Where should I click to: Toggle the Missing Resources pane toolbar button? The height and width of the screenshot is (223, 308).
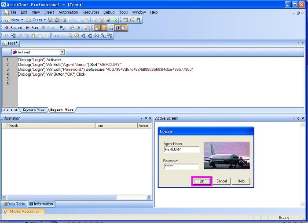pos(124,28)
